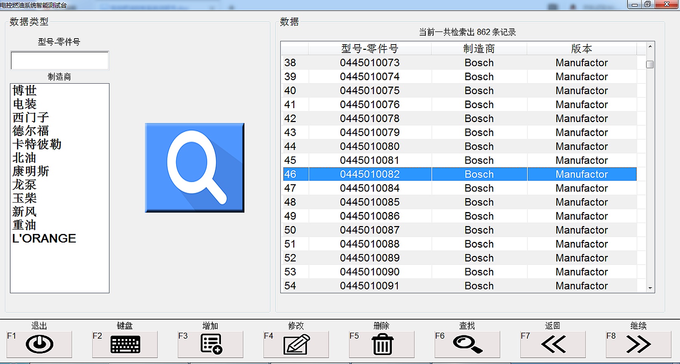Viewport: 680px width, 364px height.
Task: Select 重油 in manufacturer list
Action: pos(25,225)
